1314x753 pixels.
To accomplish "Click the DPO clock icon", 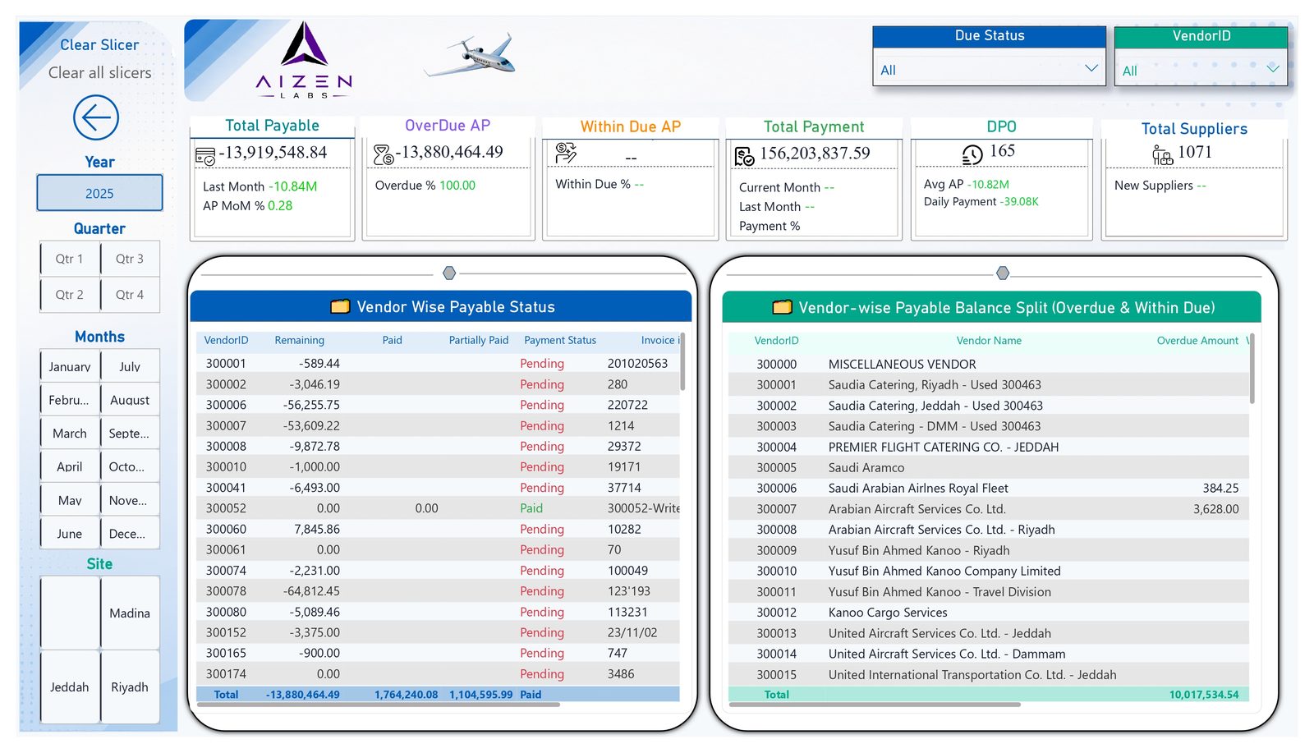I will (x=972, y=154).
